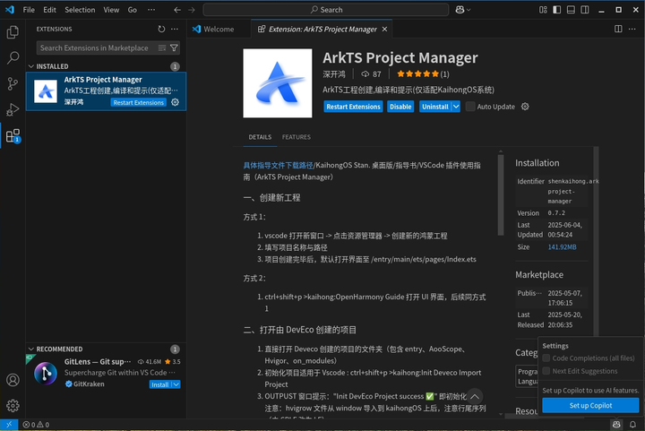Close the ArkTS Project Manager tab
This screenshot has width=645, height=431.
pos(384,30)
